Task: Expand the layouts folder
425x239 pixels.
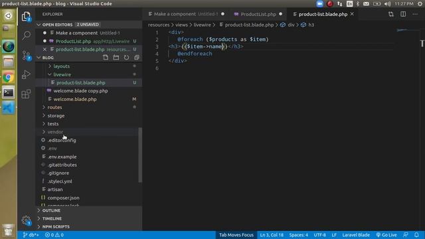Action: pos(61,66)
